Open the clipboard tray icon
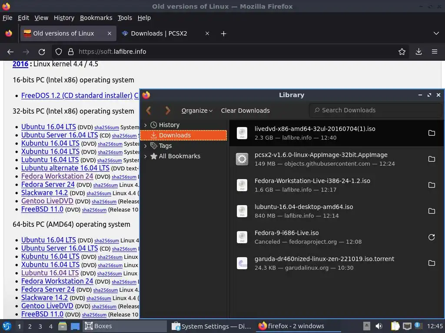 tap(395, 326)
